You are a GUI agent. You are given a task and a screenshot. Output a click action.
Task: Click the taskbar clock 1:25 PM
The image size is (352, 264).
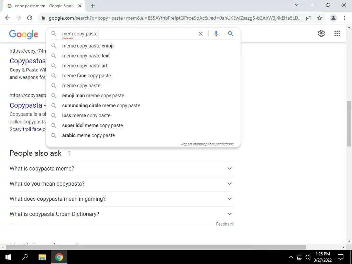[322, 257]
